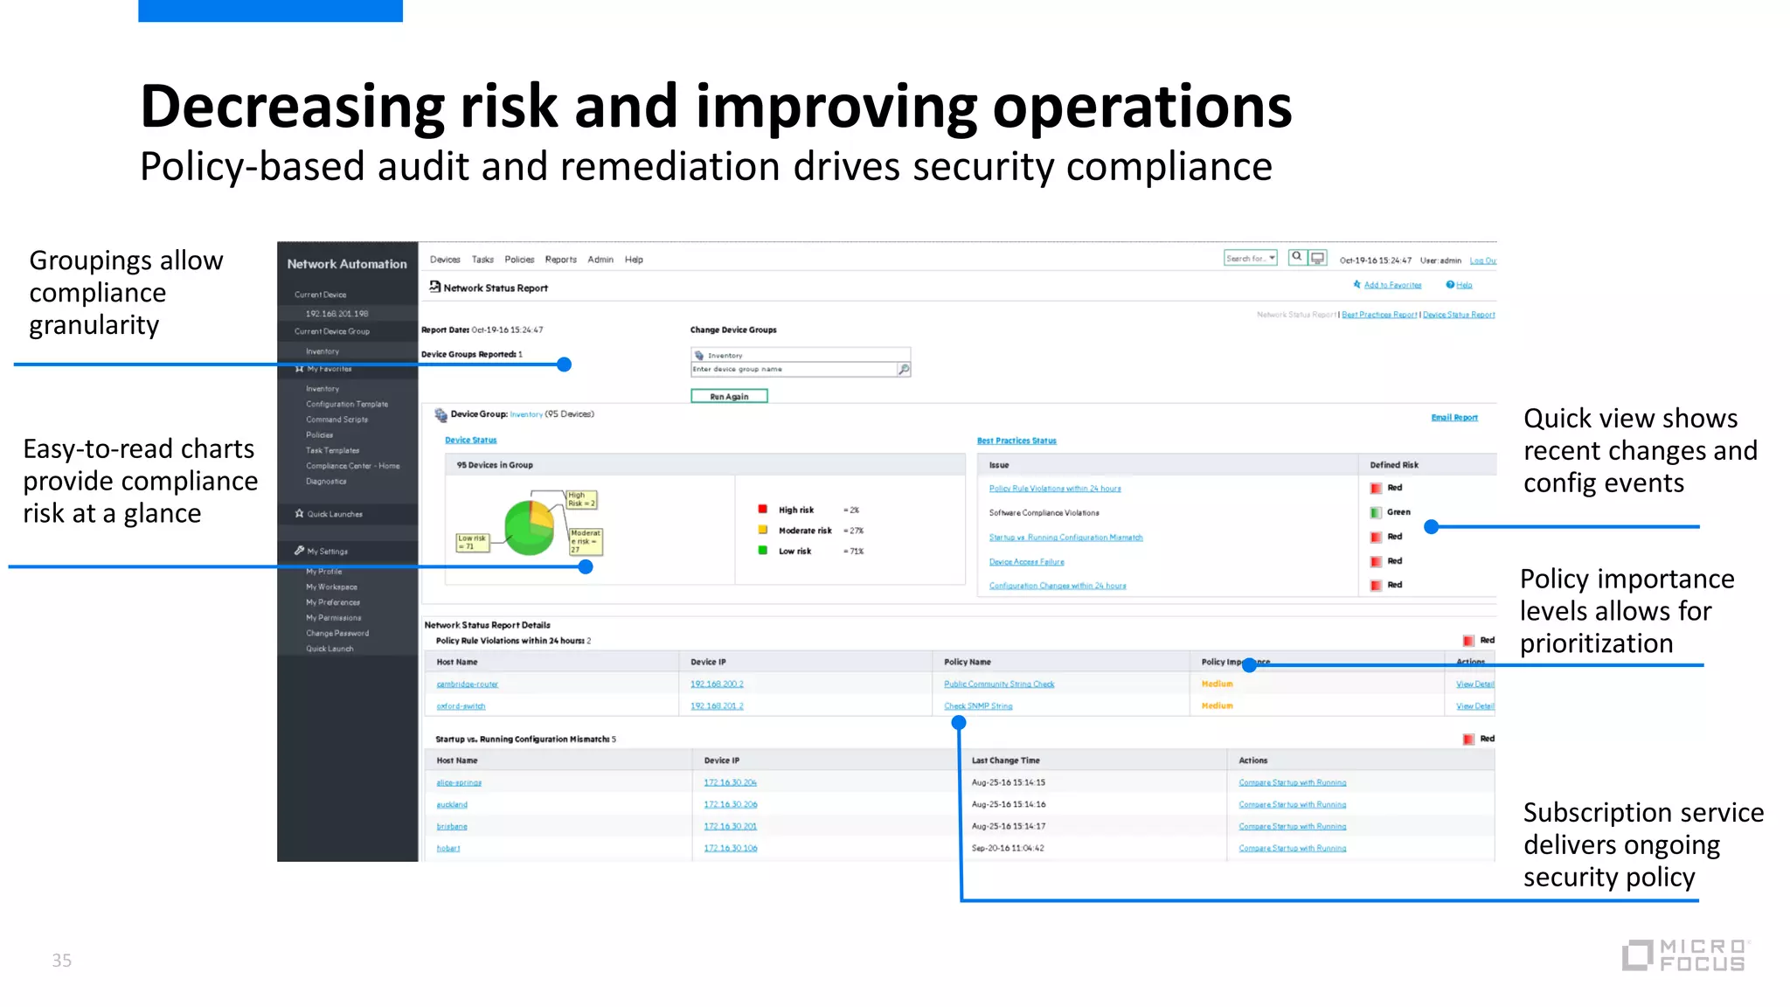Click the search magnifier icon in header
The height and width of the screenshot is (1007, 1790).
tap(1297, 258)
